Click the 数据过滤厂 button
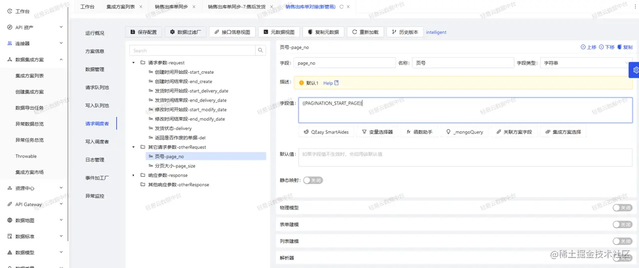This screenshot has width=639, height=268. coord(186,32)
